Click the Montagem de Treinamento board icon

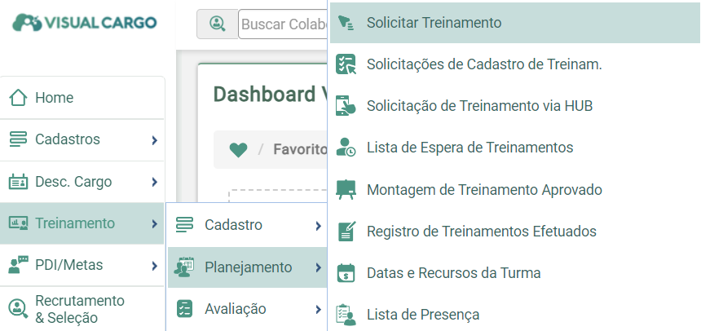(346, 189)
